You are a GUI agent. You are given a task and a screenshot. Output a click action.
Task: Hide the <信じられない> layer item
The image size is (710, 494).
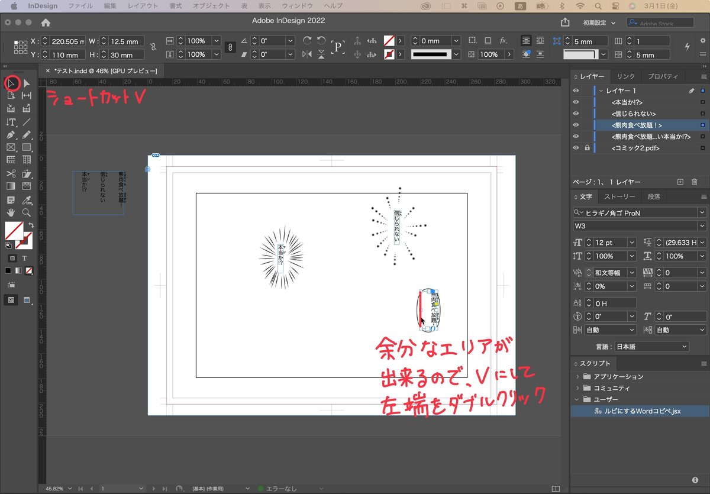(576, 113)
